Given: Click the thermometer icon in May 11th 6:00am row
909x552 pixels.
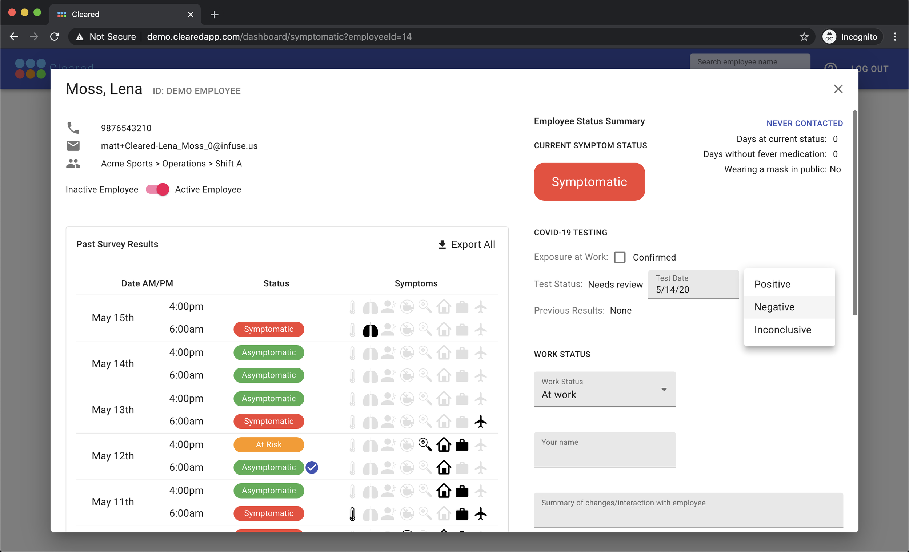Looking at the screenshot, I should (352, 513).
